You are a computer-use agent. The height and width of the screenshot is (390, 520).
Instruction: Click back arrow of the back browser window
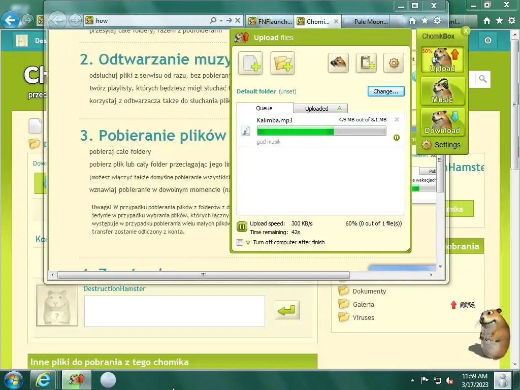(x=10, y=20)
